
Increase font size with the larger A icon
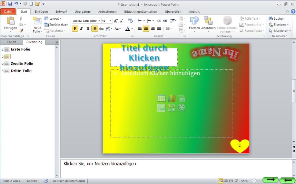point(116,21)
